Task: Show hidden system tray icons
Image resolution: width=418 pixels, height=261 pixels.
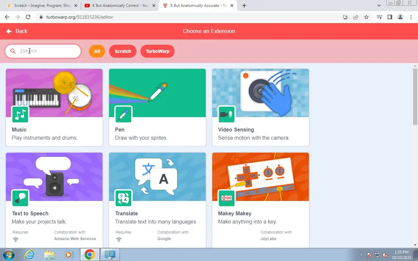Action: click(x=361, y=255)
